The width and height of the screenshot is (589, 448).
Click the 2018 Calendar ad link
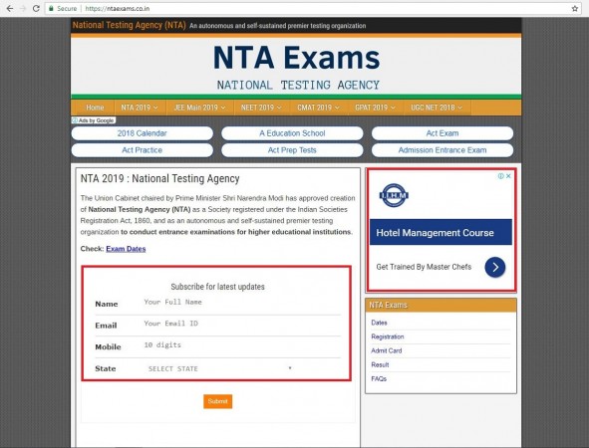click(x=142, y=133)
